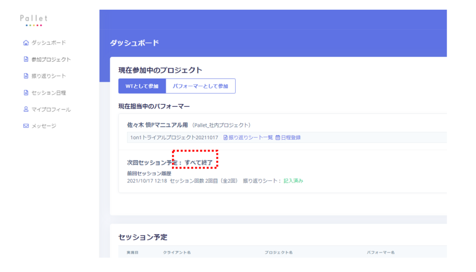This screenshot has width=476, height=272.
Task: Switch to the パフォーマーとして参加 tab
Action: point(200,86)
